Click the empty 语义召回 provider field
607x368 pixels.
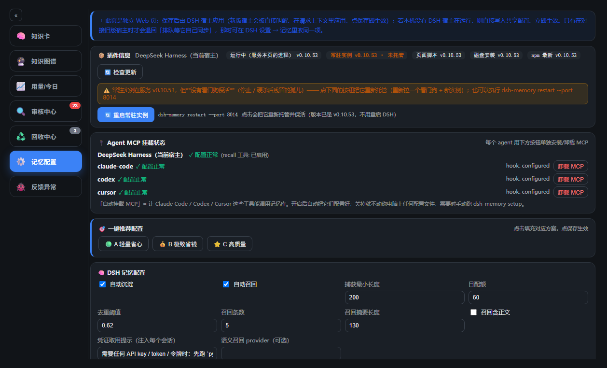(281, 354)
